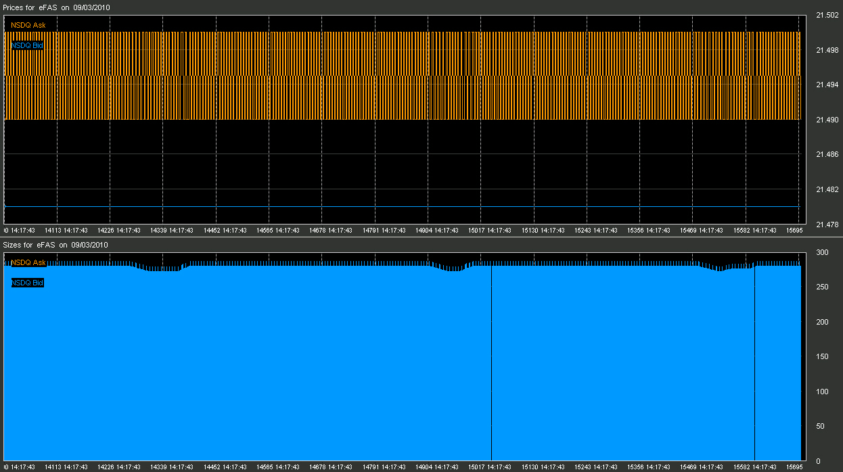Click '14113 14:17:43' label under Prices chart
Screen dimensions: 843x472
tap(66, 231)
